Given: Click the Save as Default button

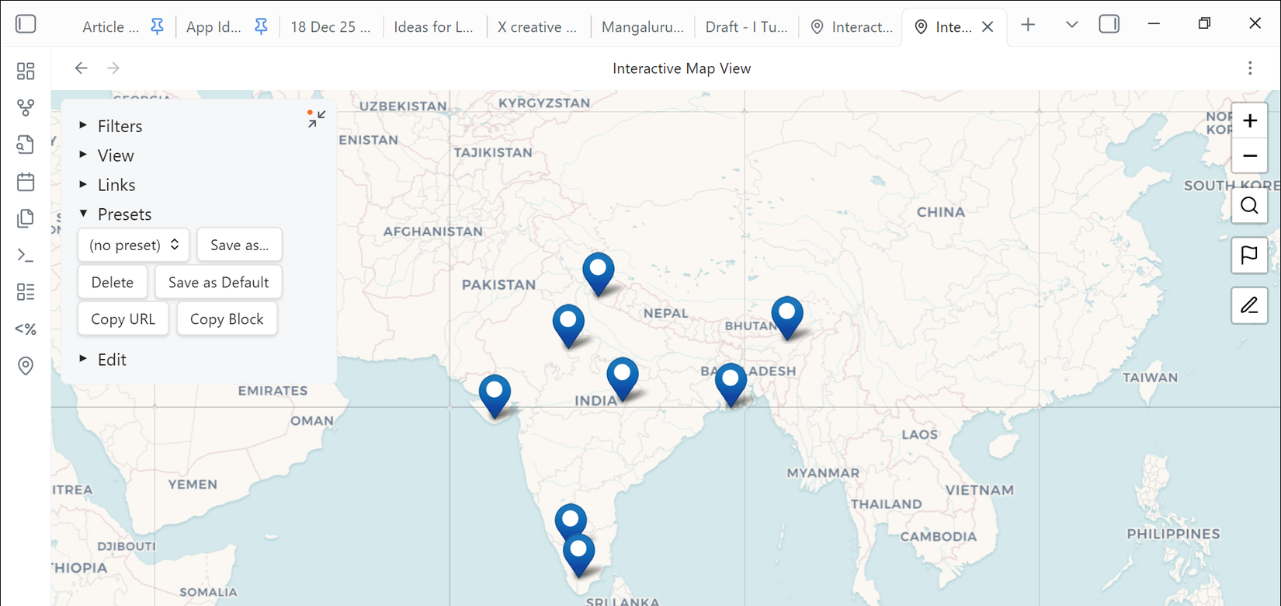Looking at the screenshot, I should click(219, 282).
